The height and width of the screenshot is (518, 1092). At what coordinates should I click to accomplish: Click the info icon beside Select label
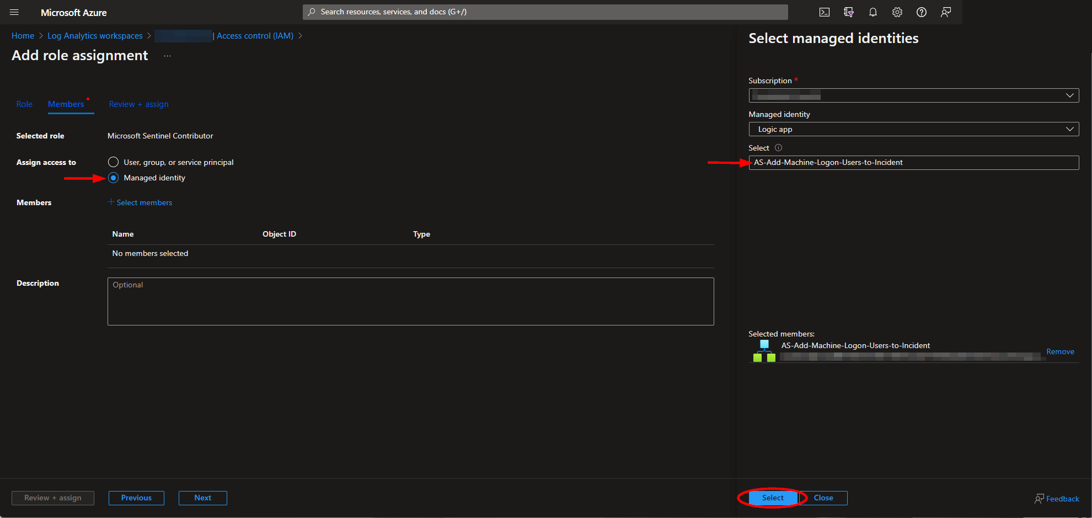[x=779, y=148]
